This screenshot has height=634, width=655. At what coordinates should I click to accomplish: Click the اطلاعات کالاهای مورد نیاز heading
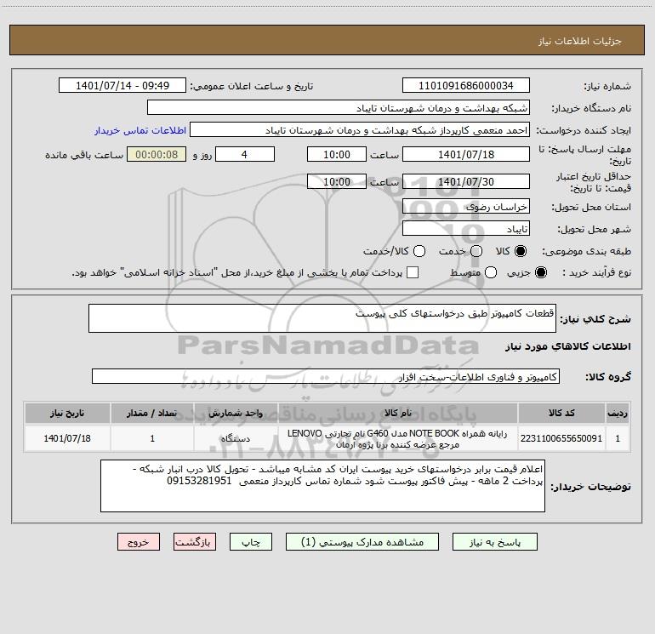click(567, 346)
